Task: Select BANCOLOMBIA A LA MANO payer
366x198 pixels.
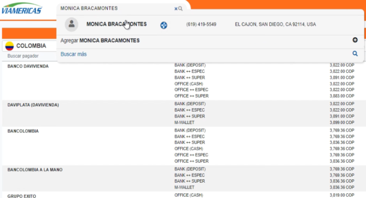Action: pos(35,169)
